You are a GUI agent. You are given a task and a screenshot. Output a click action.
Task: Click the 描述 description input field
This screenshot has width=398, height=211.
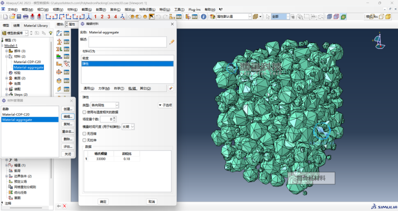pyautogui.click(x=128, y=42)
